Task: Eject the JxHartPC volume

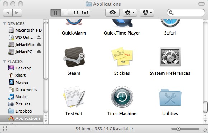Action: click(39, 52)
